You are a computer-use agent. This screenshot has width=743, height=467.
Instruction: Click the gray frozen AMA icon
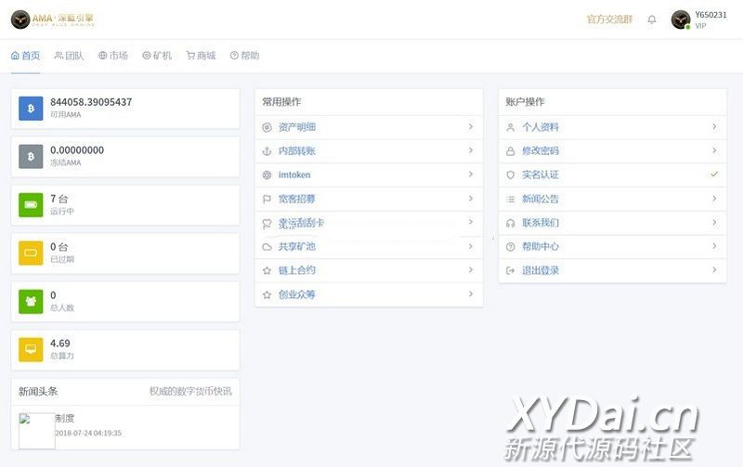(31, 157)
